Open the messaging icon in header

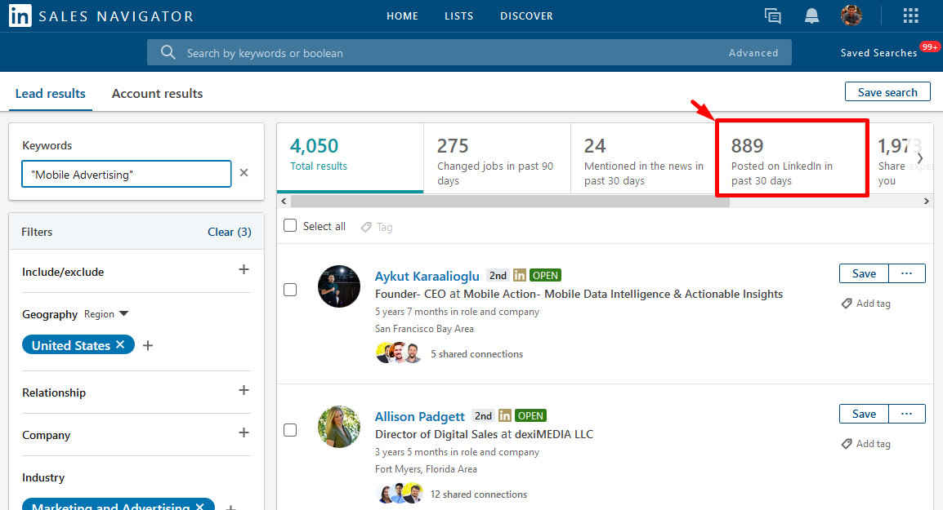(x=773, y=16)
